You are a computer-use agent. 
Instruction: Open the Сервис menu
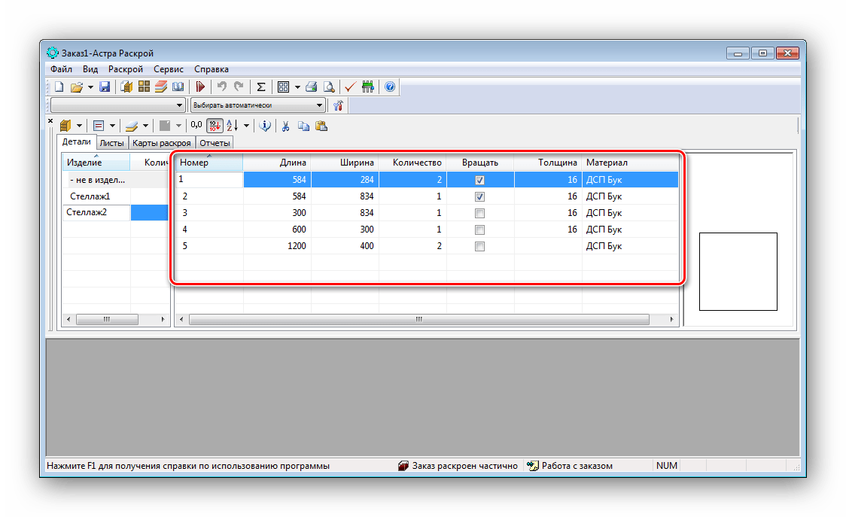(x=169, y=69)
